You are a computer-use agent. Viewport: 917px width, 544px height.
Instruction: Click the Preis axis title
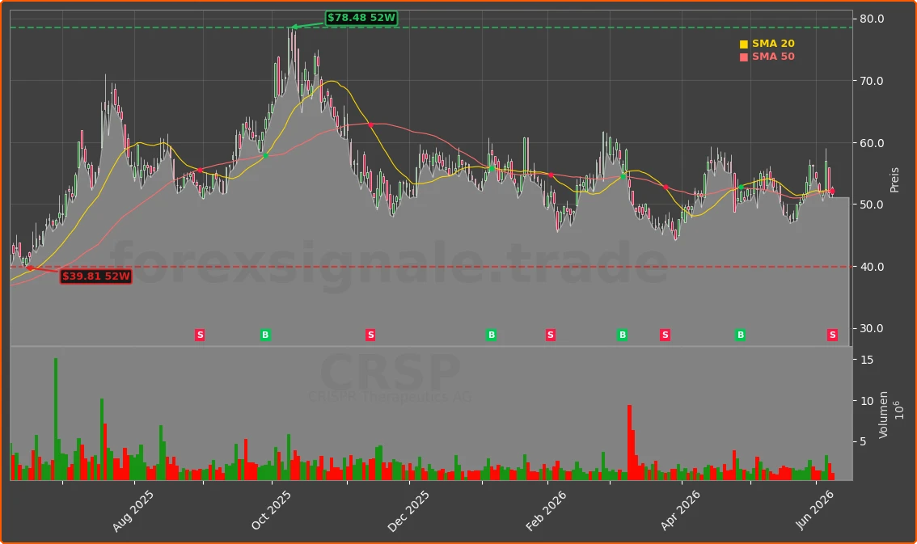pos(894,180)
